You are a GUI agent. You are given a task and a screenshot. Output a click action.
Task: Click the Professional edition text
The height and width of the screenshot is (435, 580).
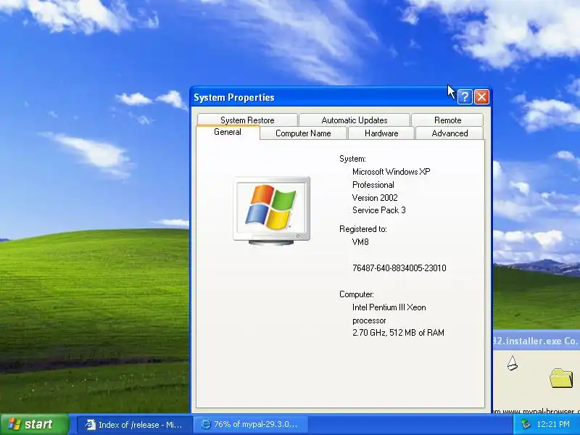pos(373,185)
